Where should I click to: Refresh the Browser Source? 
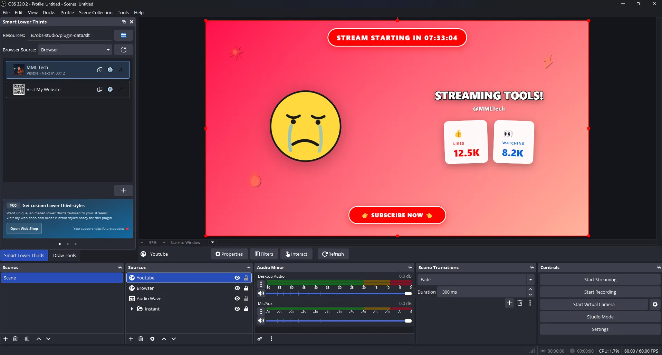pos(123,50)
